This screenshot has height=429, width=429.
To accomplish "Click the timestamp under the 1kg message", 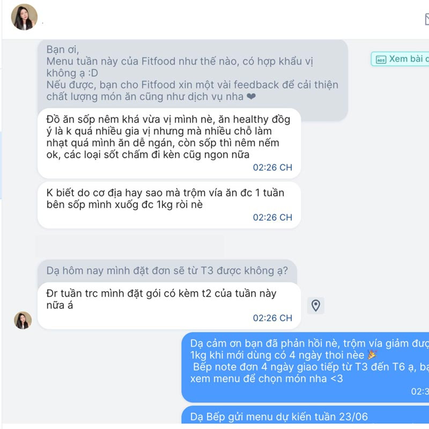I will coord(272,218).
